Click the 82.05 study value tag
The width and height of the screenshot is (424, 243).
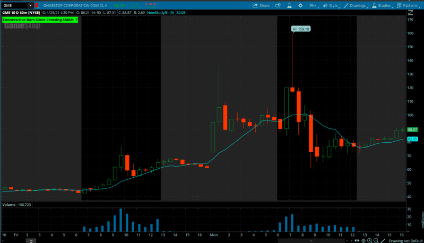[412, 139]
